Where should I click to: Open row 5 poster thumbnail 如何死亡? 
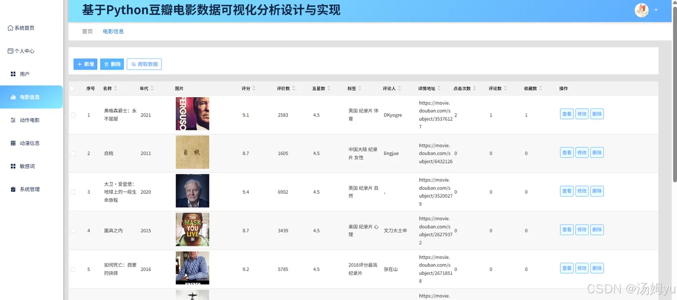pyautogui.click(x=192, y=268)
